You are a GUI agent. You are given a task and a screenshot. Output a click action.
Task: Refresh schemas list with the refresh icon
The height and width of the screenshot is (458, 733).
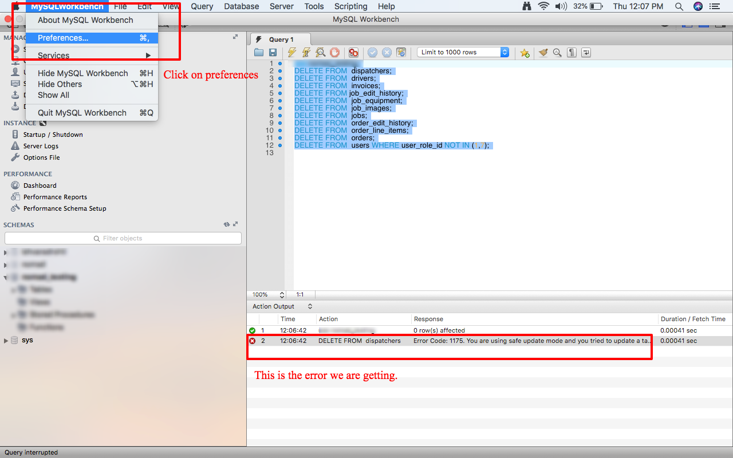pyautogui.click(x=227, y=225)
